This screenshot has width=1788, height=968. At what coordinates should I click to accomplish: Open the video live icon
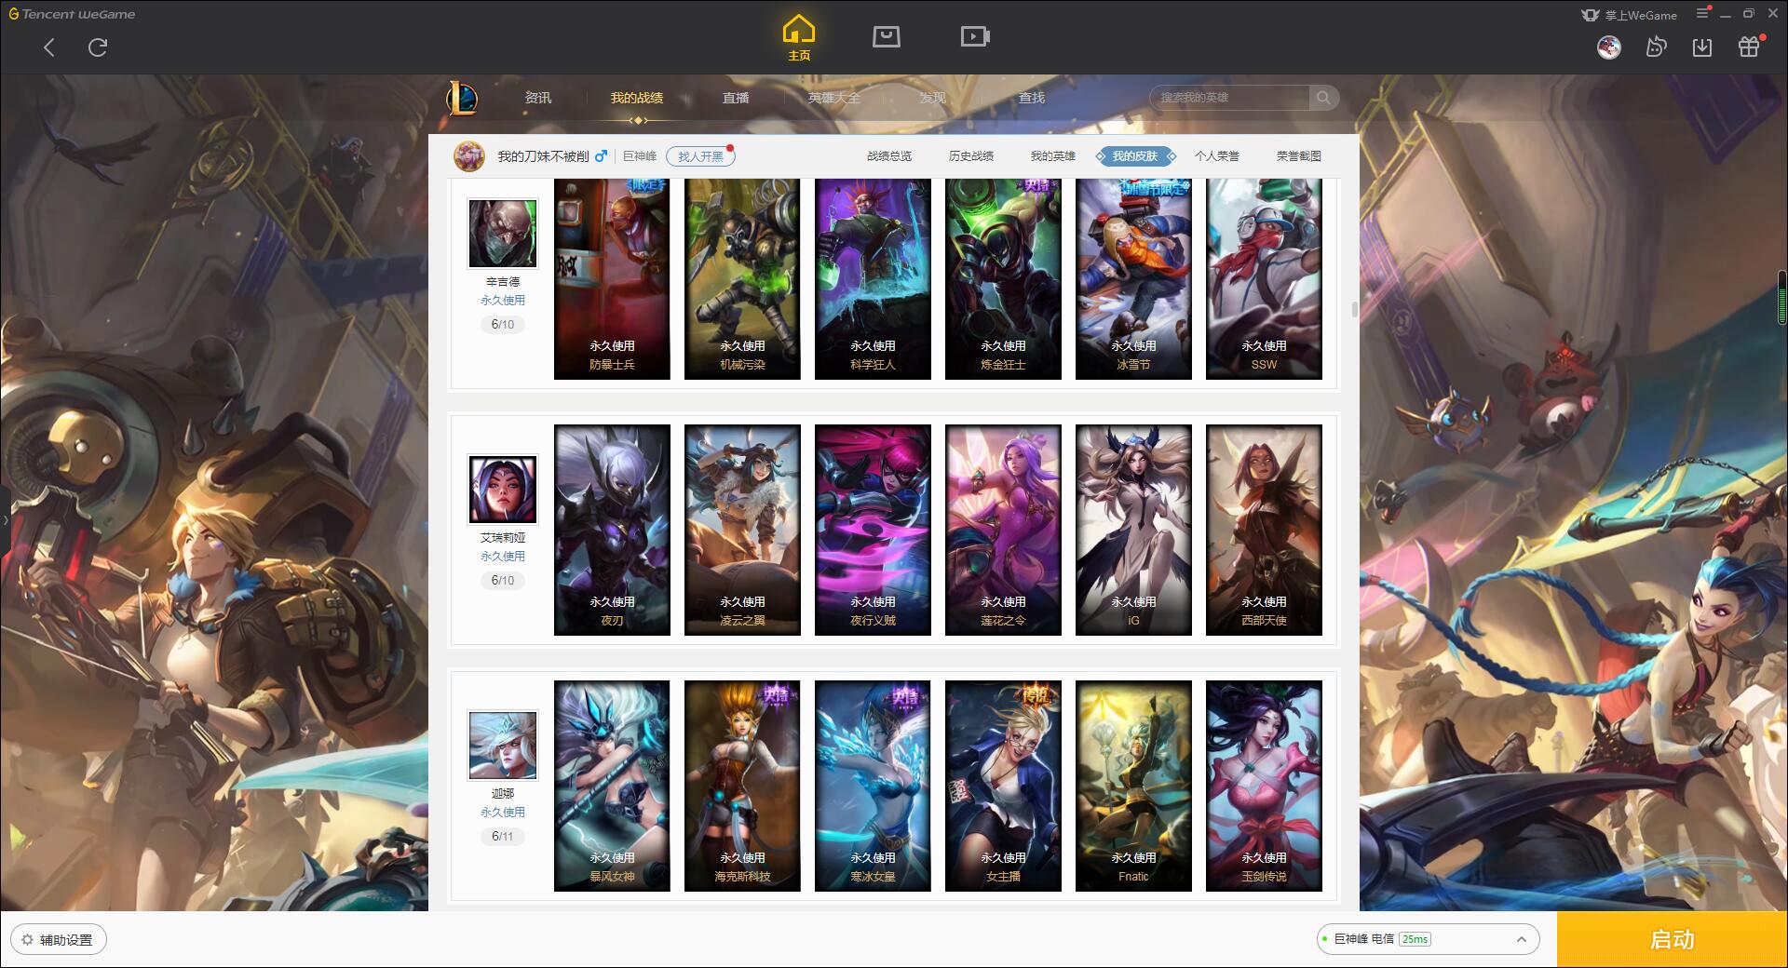point(975,36)
